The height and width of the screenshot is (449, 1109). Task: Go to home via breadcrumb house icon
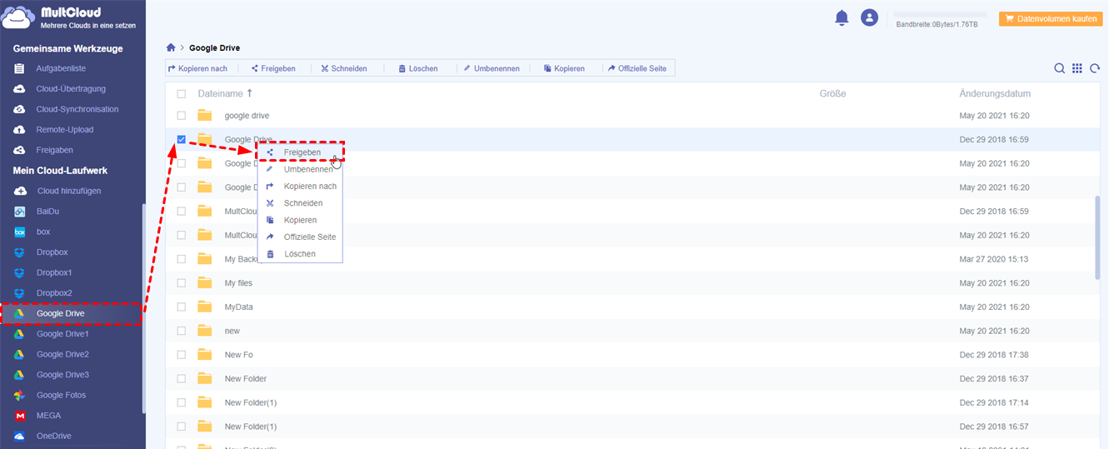tap(171, 48)
